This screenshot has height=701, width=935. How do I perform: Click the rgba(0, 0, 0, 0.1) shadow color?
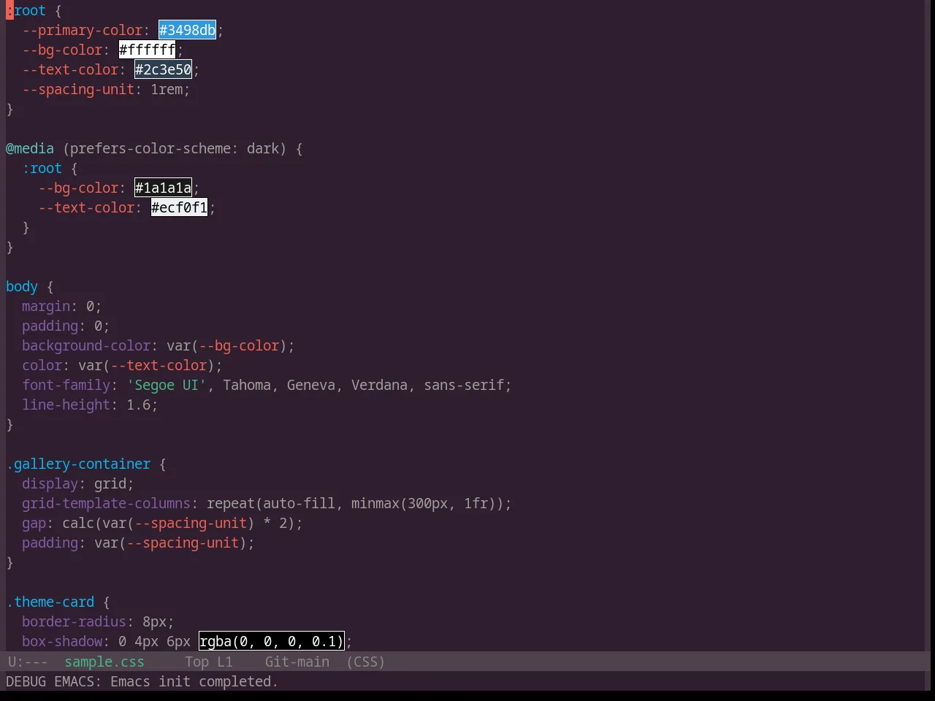pyautogui.click(x=272, y=641)
